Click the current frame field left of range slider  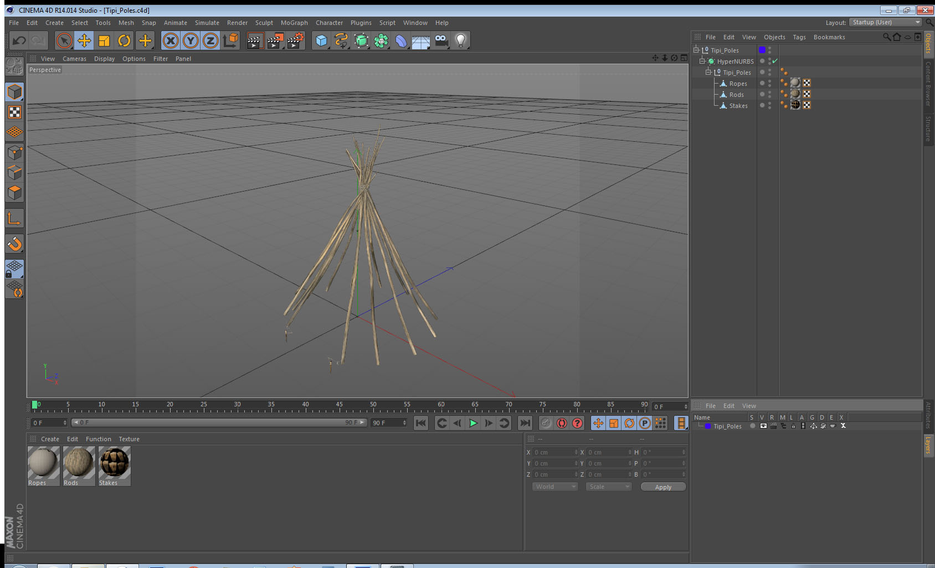click(x=49, y=423)
